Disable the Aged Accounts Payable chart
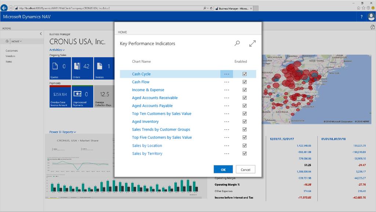The image size is (376, 212). click(x=244, y=106)
